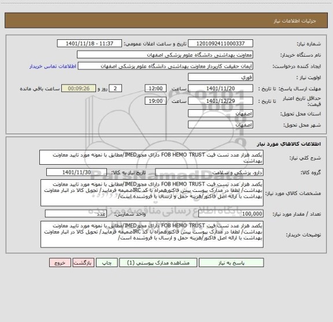
Task: Click the واحد شمارش label
Action: 130,214
